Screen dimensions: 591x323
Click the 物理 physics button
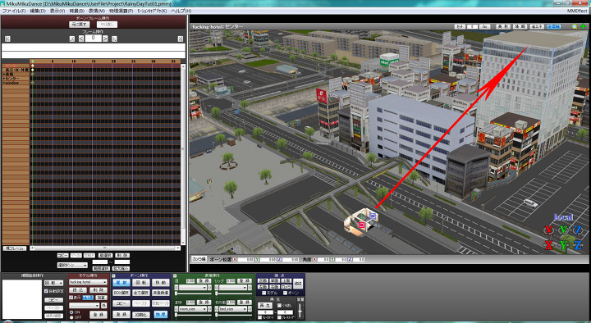[161, 314]
